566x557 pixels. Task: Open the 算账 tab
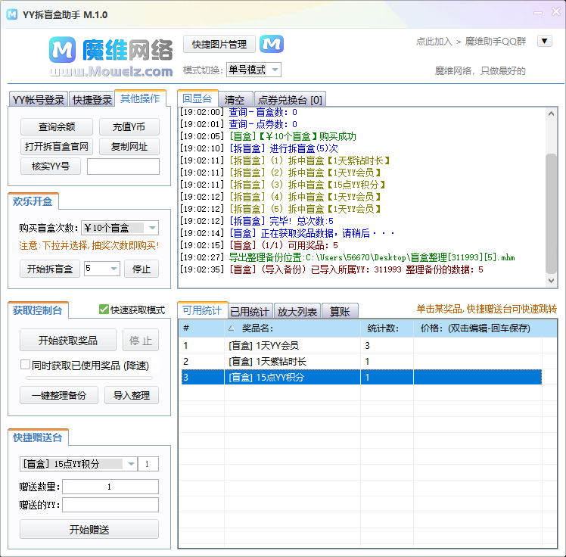click(340, 312)
